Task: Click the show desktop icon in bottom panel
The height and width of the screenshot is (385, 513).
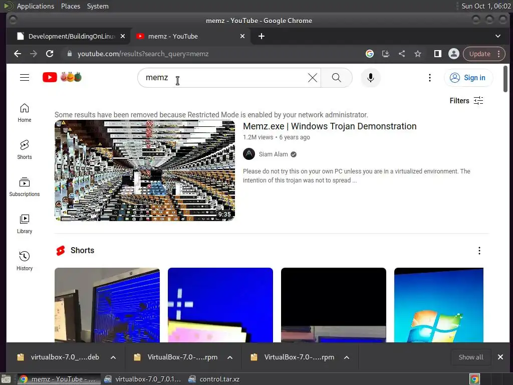Action: (x=6, y=379)
